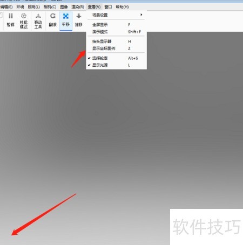Select the 翻滚 tumble camera tool
Image resolution: width=243 pixels, height=245 pixels.
click(x=52, y=20)
